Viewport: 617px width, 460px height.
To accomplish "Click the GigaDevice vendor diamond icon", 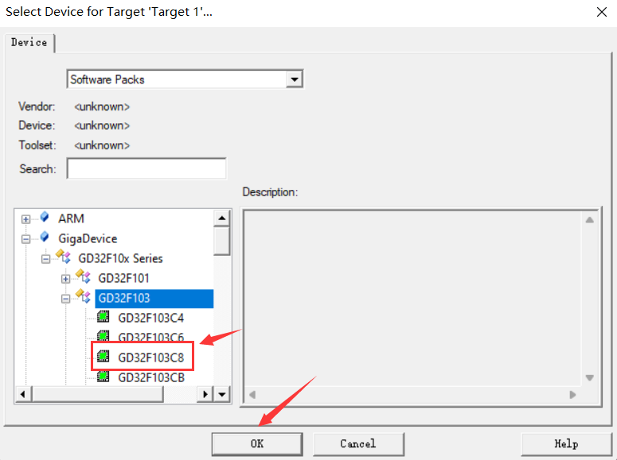I will (x=45, y=238).
